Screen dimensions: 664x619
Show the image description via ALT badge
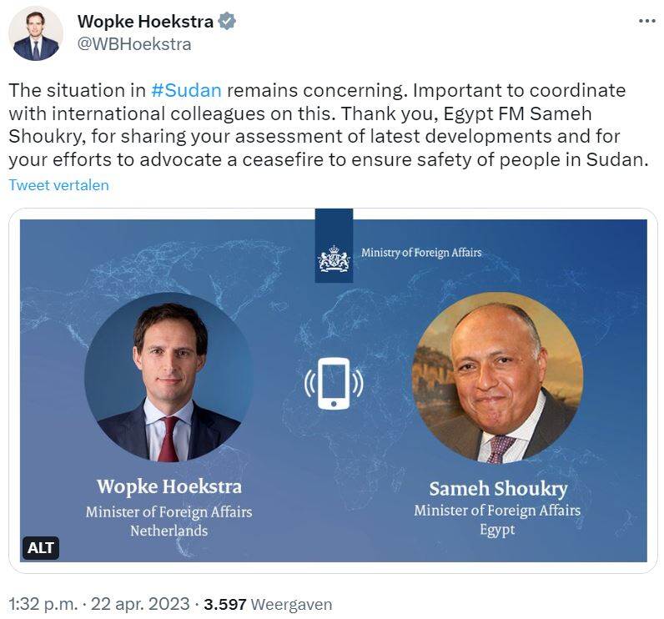[41, 547]
